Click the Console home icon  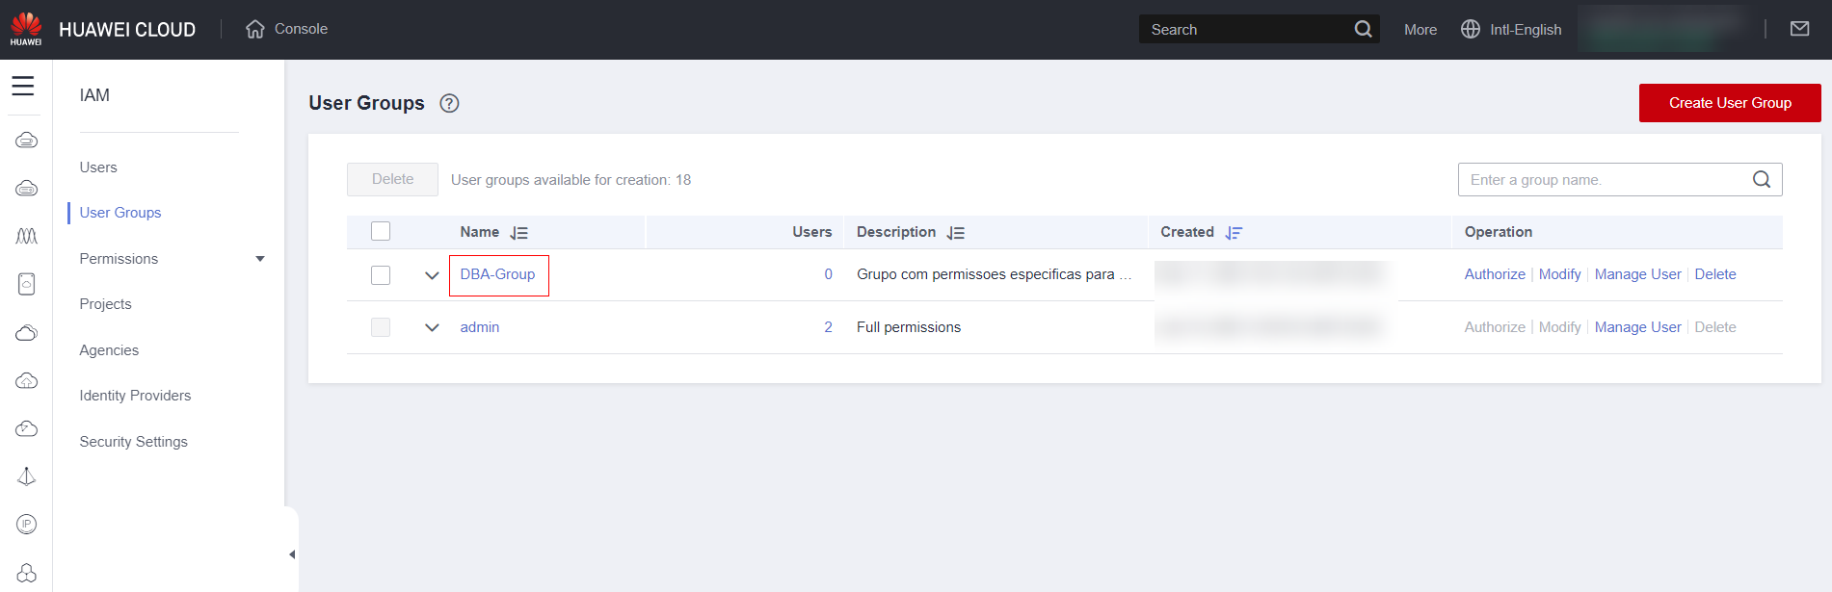pyautogui.click(x=255, y=29)
